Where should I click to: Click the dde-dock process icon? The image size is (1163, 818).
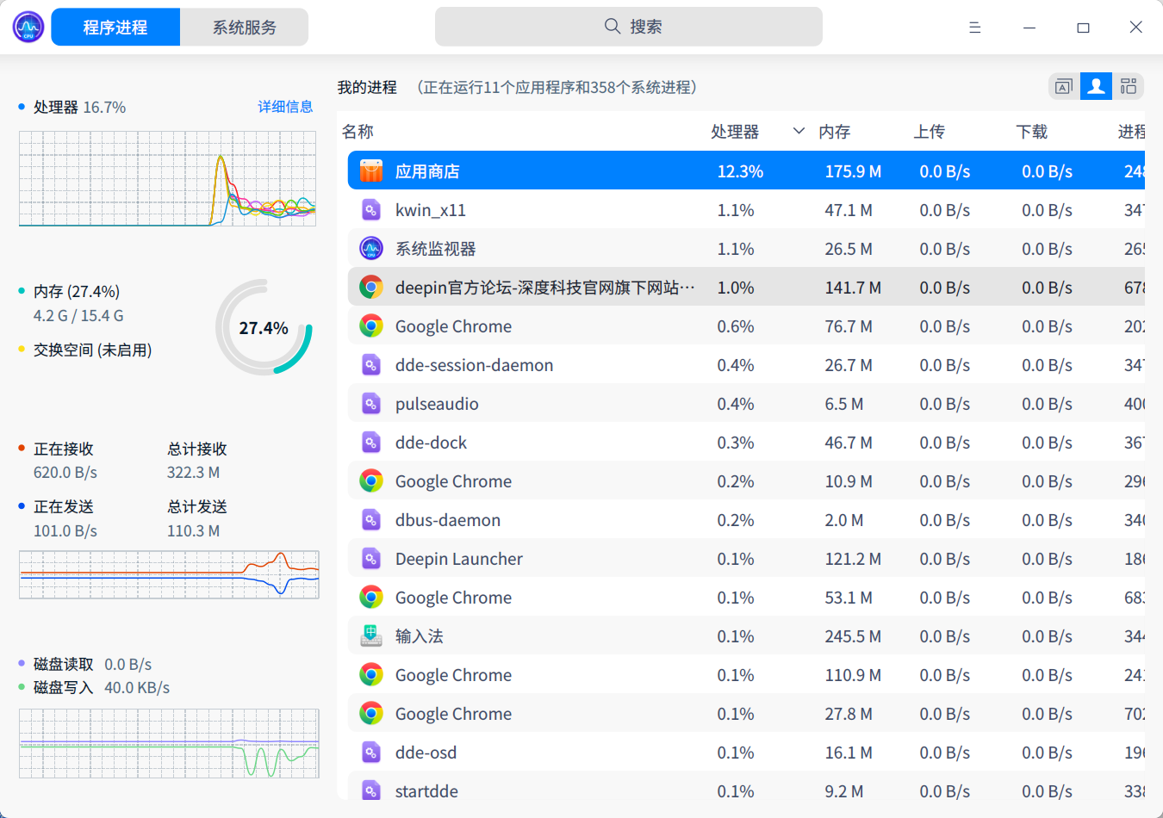point(370,442)
